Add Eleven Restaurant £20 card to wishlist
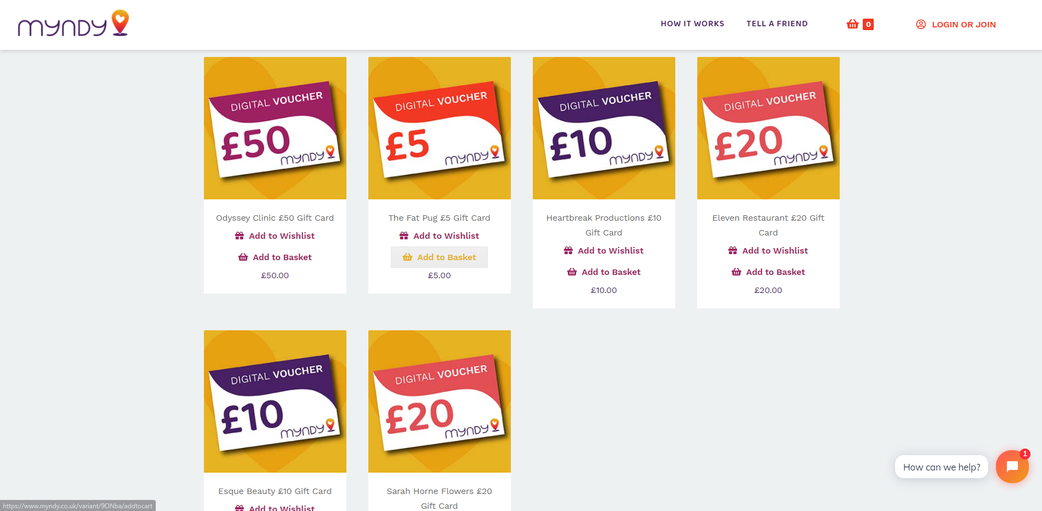1042x511 pixels. coord(768,251)
